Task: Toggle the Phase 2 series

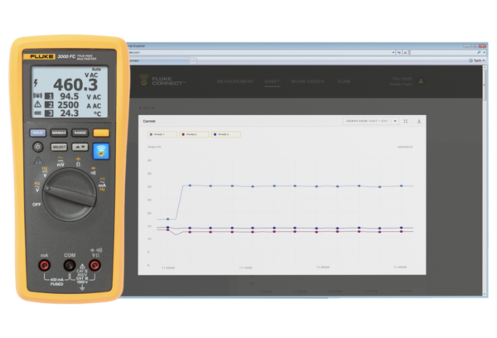Action: [x=194, y=134]
